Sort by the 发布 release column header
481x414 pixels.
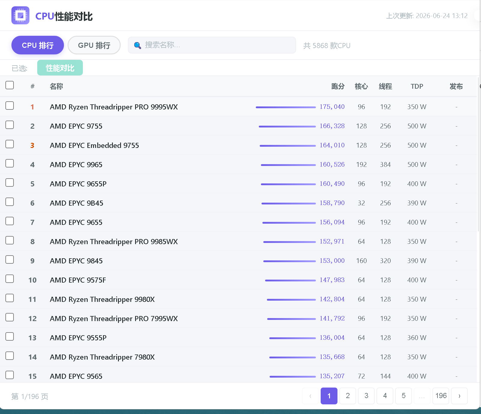[456, 87]
